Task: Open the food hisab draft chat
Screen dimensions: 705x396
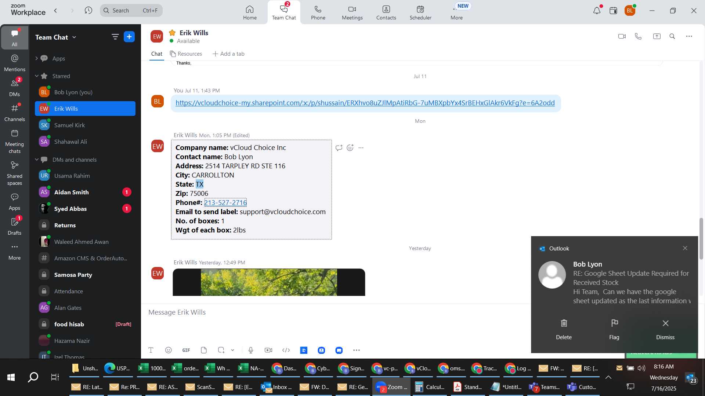Action: [x=85, y=324]
